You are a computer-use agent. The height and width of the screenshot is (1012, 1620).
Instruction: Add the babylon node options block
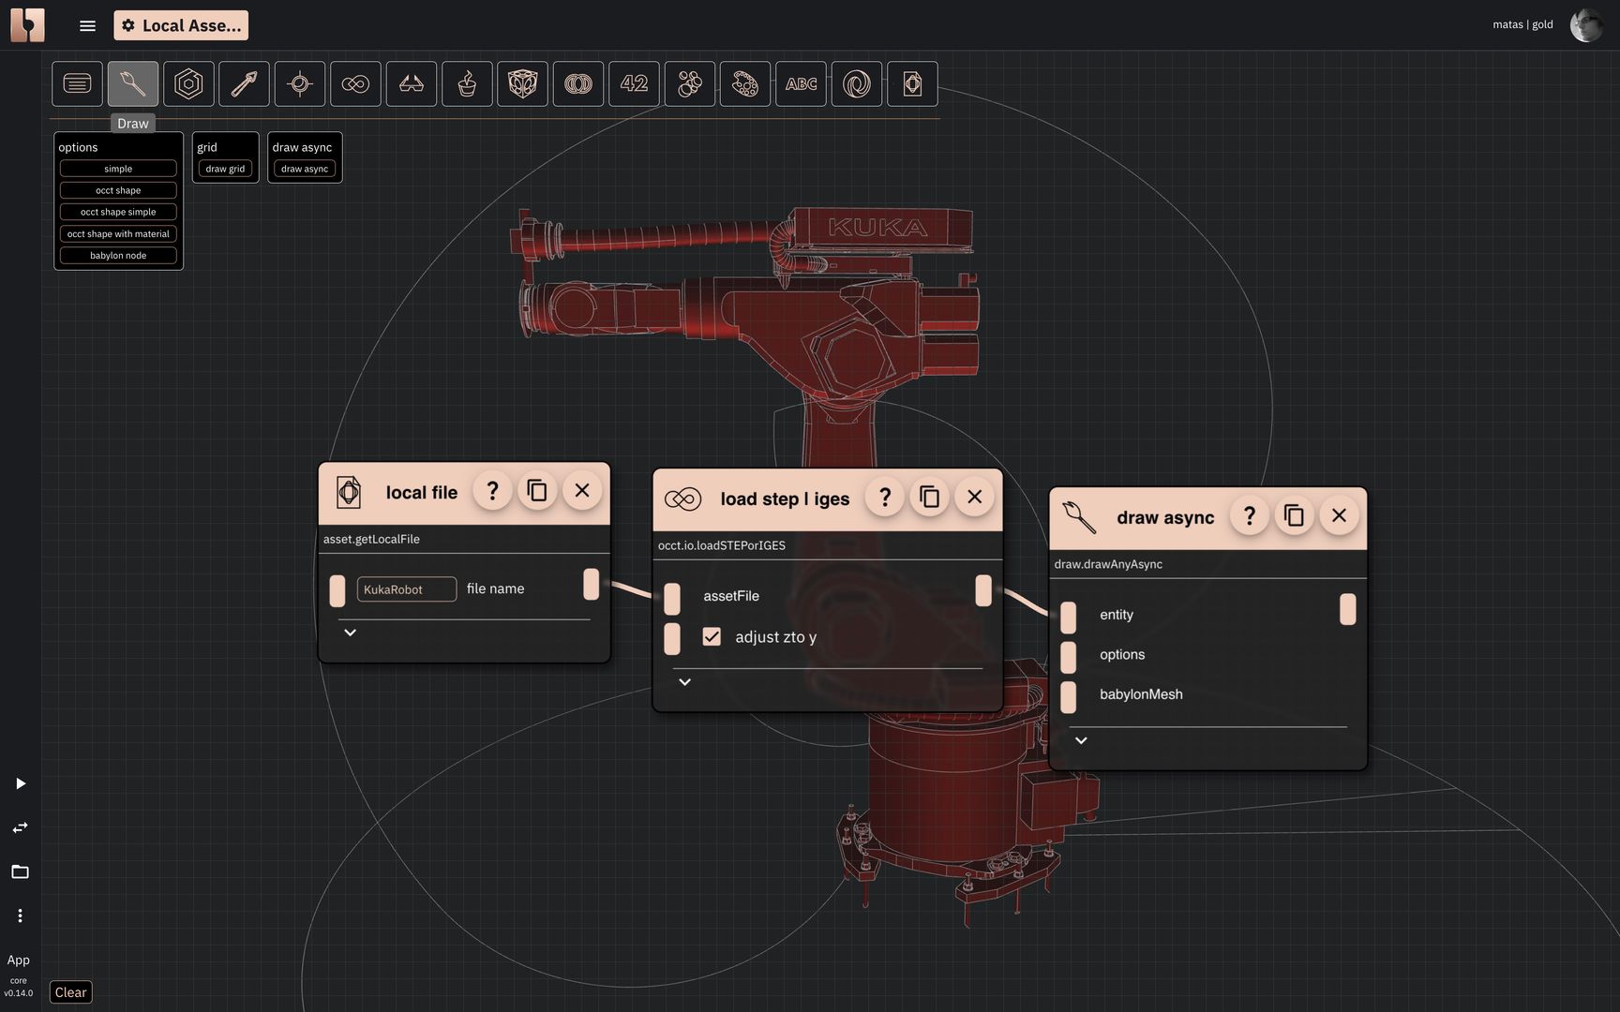coord(118,256)
